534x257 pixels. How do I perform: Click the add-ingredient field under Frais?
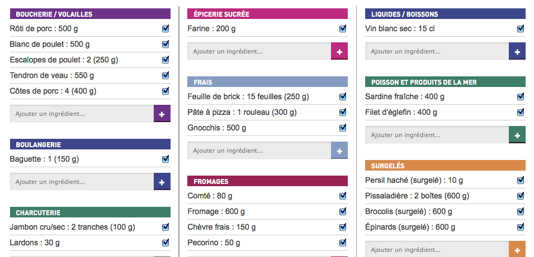tap(259, 151)
